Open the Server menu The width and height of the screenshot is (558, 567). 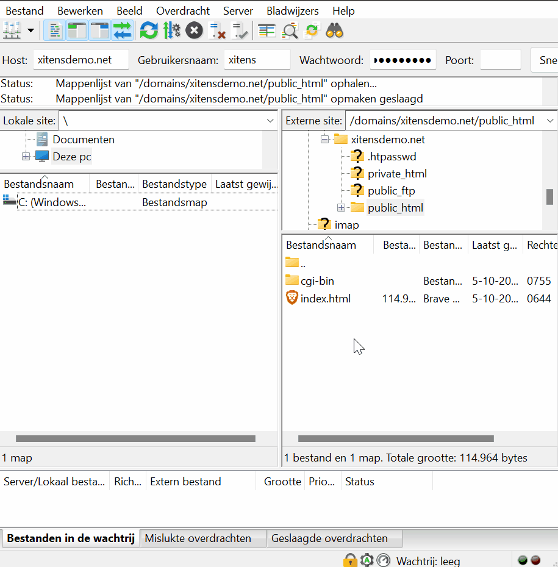(238, 11)
